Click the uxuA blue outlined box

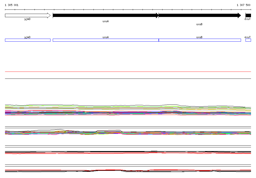[x=106, y=40]
